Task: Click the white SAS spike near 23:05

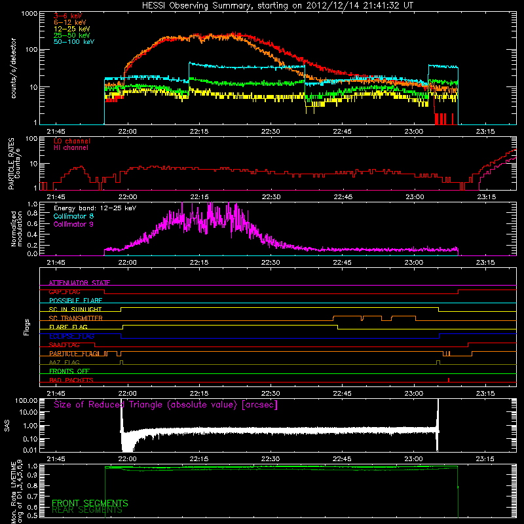Action: (x=438, y=425)
